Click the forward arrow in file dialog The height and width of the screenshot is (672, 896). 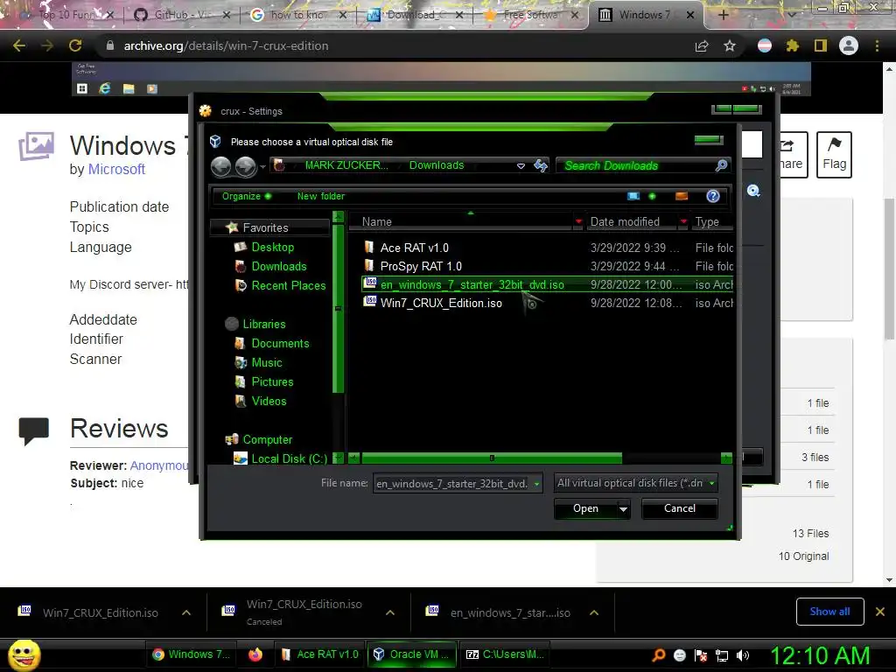[x=246, y=166]
